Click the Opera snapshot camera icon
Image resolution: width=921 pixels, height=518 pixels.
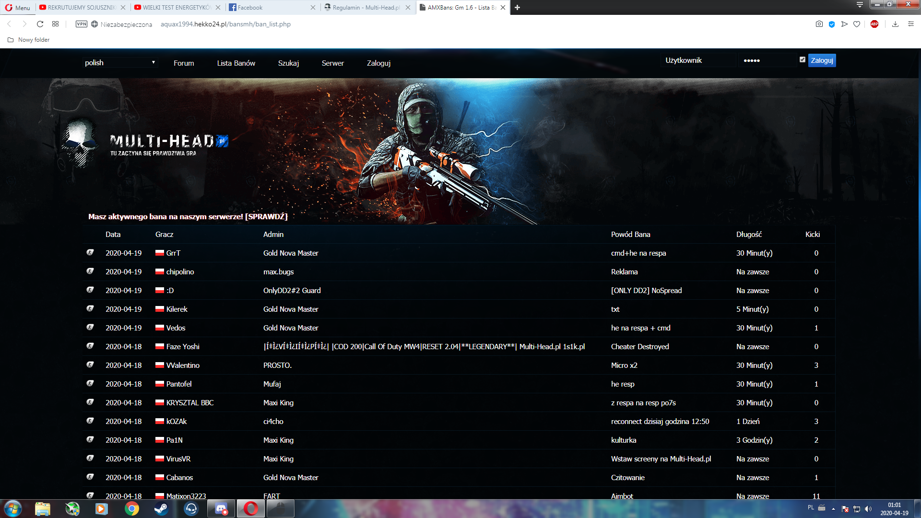click(x=819, y=24)
